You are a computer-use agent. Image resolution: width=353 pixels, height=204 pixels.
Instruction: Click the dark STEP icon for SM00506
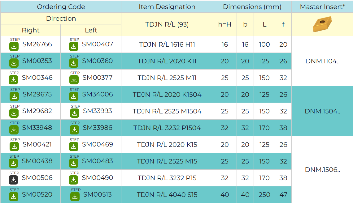coord(14,180)
